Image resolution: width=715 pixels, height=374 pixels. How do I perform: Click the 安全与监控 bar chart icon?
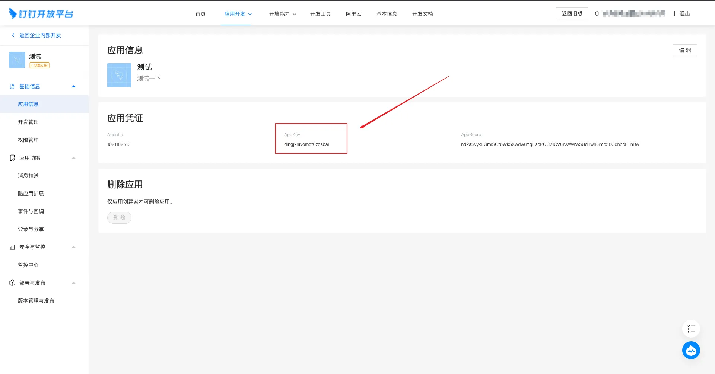[x=12, y=247]
